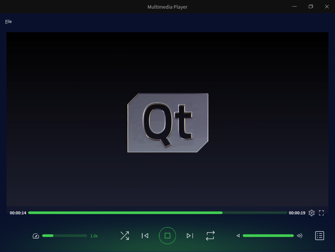This screenshot has width=335, height=252.
Task: Toggle loop repeat mode
Action: 210,235
